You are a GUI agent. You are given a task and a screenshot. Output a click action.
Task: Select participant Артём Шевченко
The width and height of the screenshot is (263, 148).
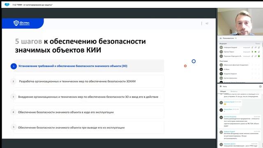pos(231,78)
